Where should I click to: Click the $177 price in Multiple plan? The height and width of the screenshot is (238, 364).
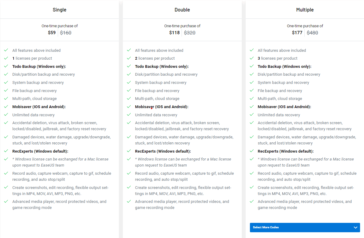pyautogui.click(x=297, y=33)
